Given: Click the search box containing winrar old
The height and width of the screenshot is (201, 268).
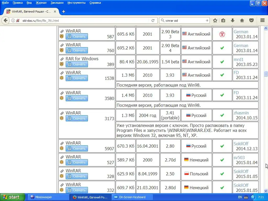Looking at the screenshot, I should (185, 20).
